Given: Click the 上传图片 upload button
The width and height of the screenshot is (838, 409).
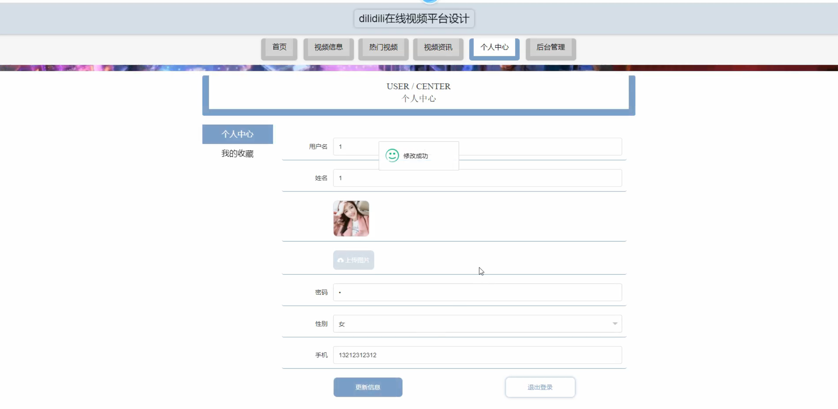Looking at the screenshot, I should click(x=354, y=260).
